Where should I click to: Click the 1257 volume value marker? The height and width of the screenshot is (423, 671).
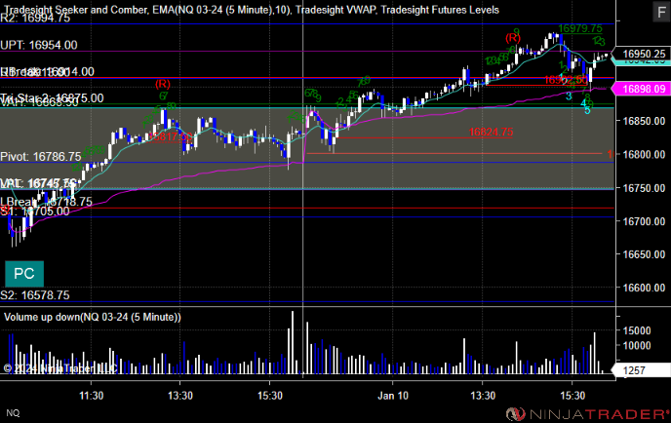click(643, 370)
